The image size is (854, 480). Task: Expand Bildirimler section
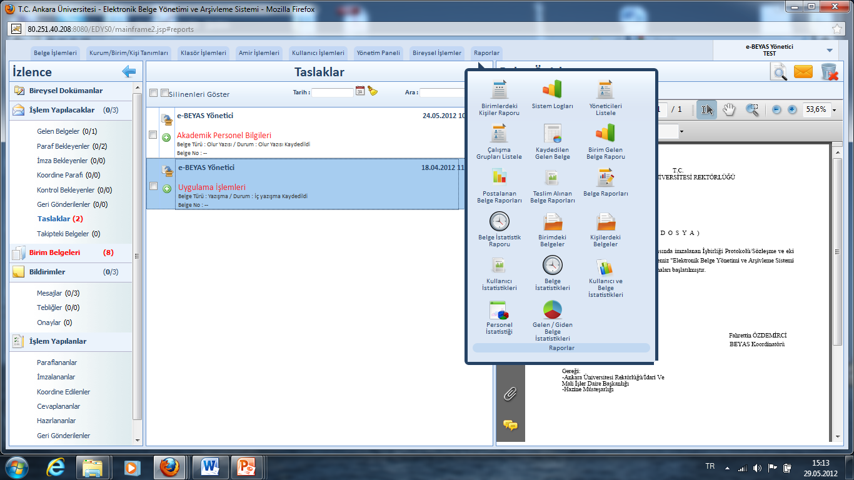pos(71,272)
